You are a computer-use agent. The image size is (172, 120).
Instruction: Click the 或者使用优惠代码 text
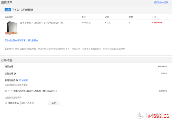pos(13,97)
